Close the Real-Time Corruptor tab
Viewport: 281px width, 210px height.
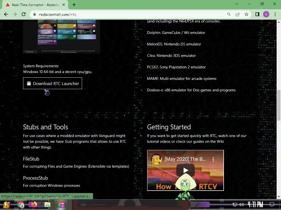pos(64,5)
